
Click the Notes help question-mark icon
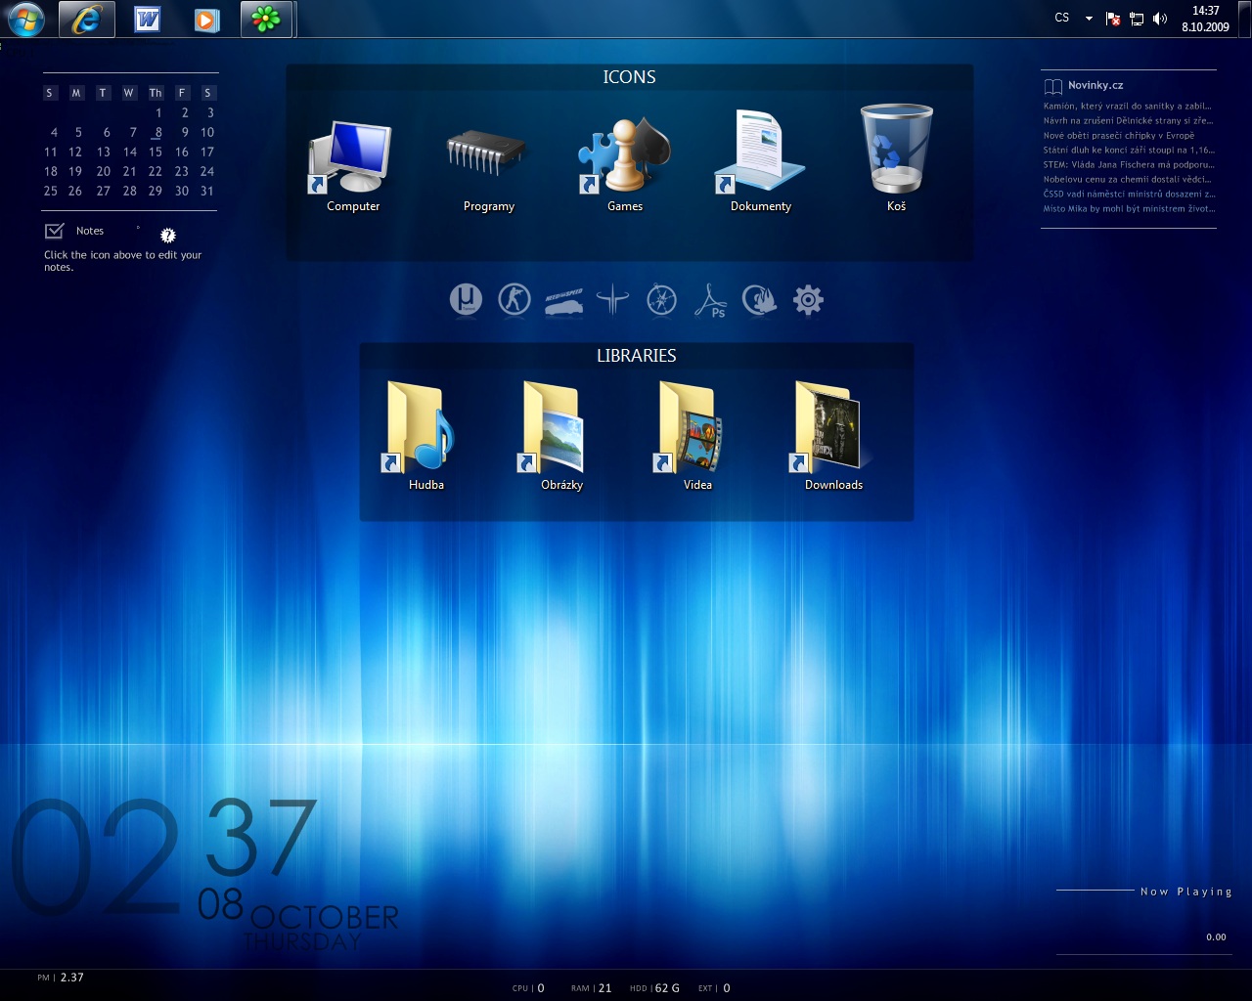[167, 235]
